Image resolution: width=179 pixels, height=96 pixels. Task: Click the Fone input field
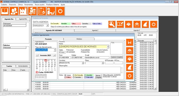tap(65, 57)
